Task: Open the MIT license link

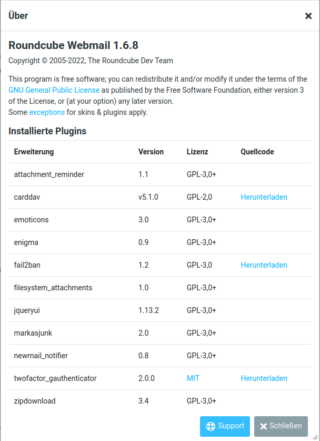Action: [193, 378]
